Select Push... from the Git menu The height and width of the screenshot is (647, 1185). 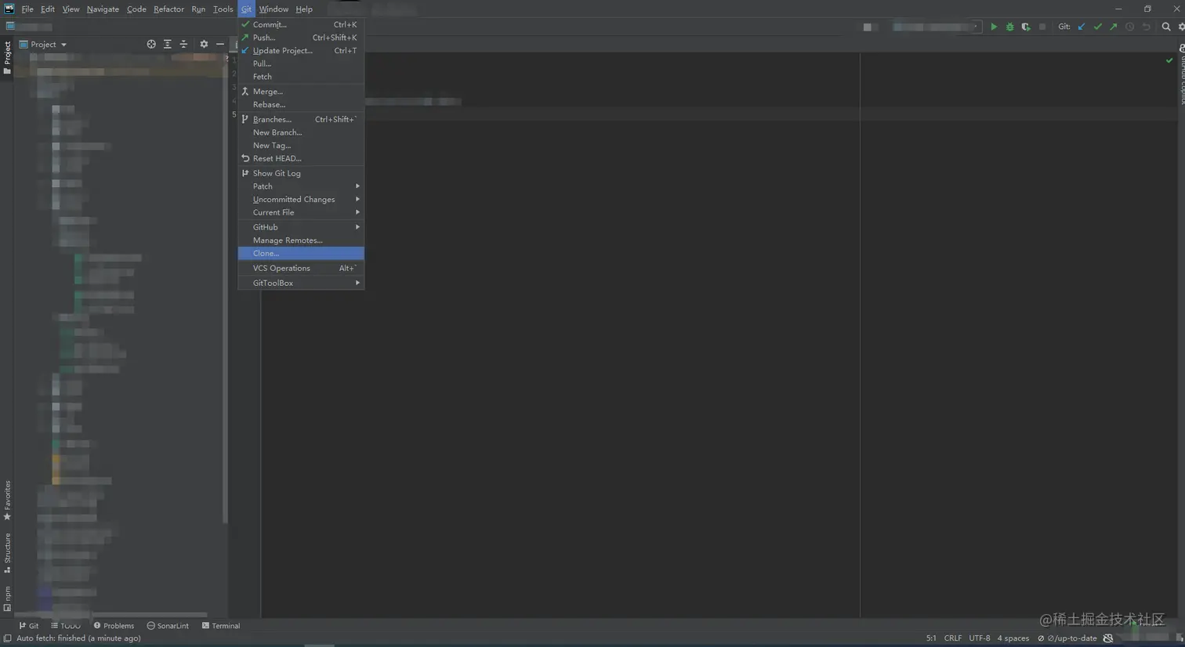(x=301, y=38)
